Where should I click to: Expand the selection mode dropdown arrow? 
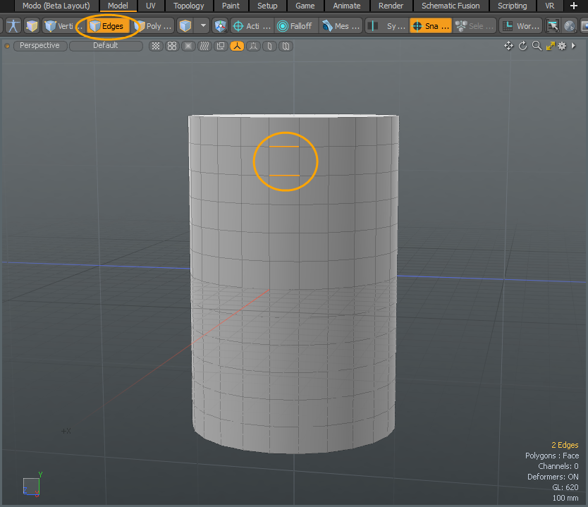click(204, 26)
